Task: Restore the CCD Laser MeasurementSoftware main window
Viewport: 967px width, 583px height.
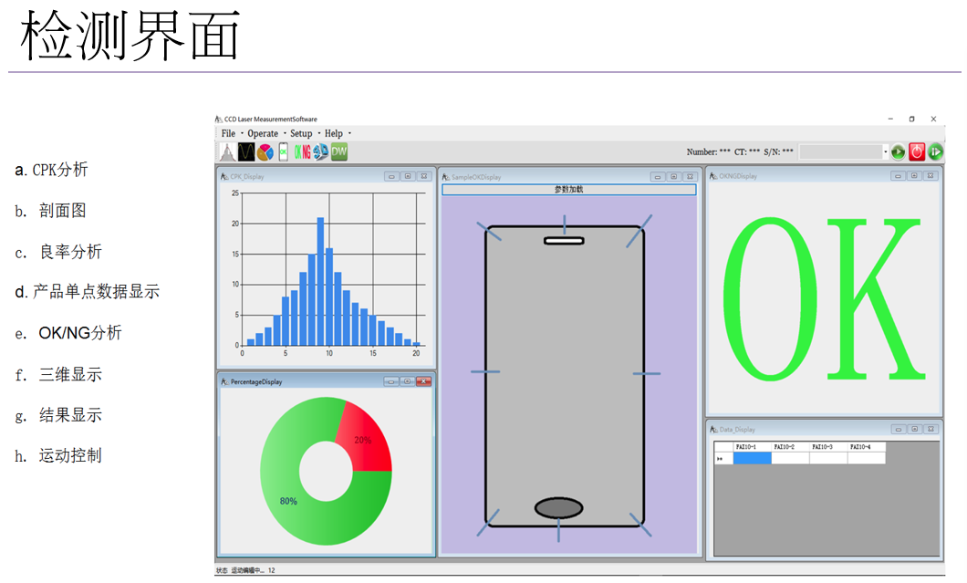Action: click(911, 120)
